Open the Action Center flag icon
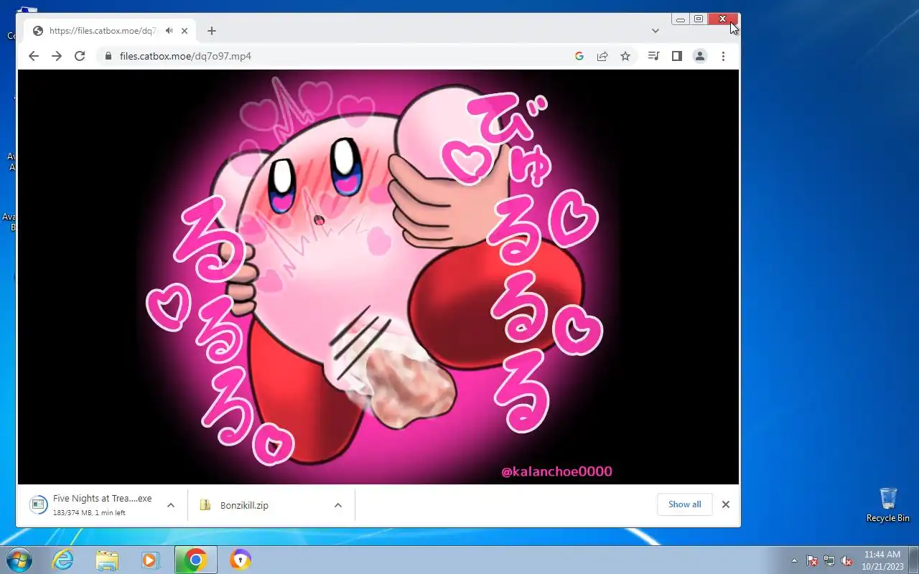This screenshot has height=574, width=919. 812,560
